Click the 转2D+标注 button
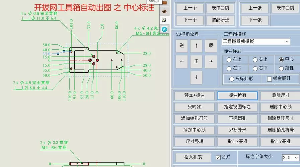This screenshot has width=300, height=167. pos(195,96)
